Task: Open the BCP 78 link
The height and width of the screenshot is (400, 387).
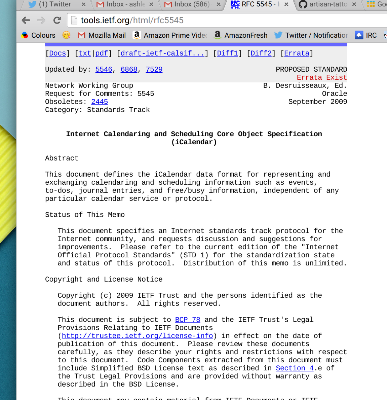Action: [x=188, y=320]
